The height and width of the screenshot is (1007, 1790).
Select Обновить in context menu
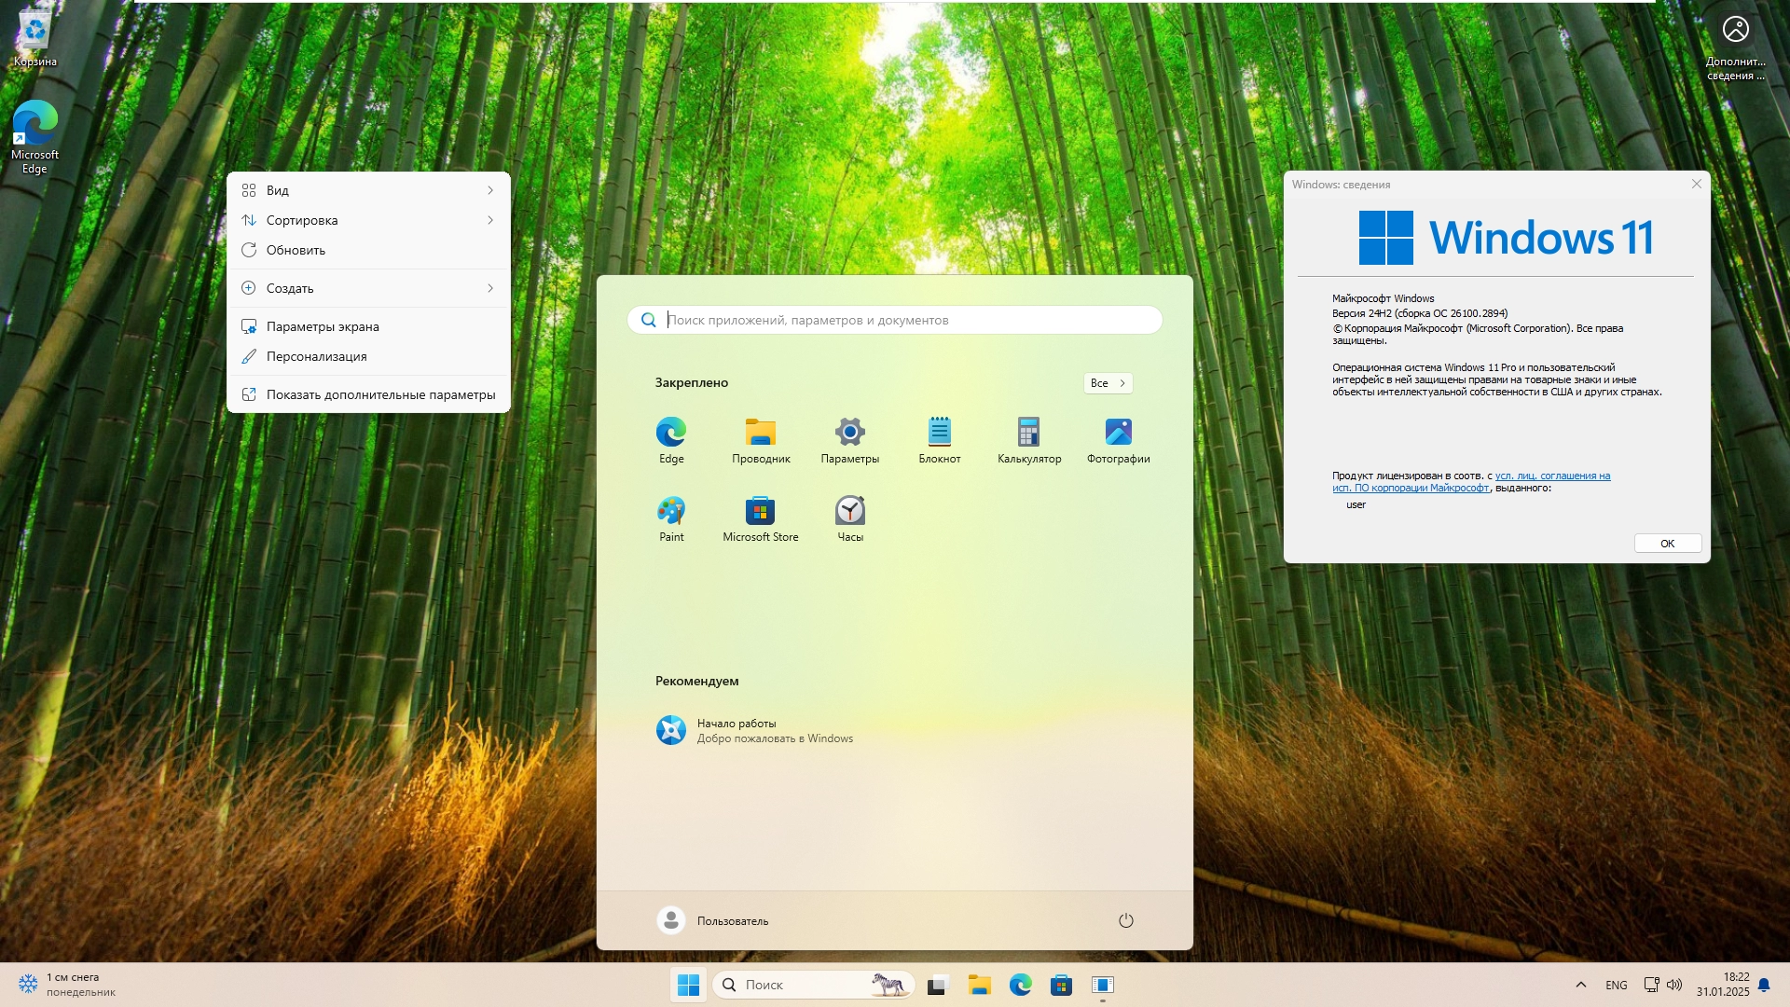tap(296, 250)
